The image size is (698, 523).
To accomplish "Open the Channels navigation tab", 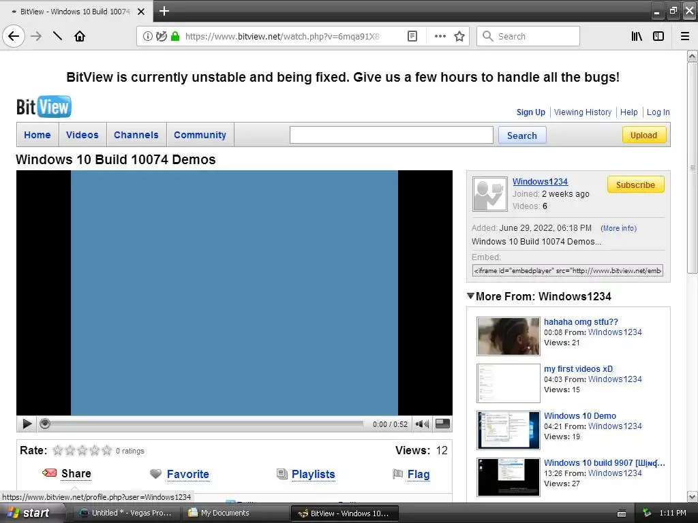I will click(x=136, y=135).
